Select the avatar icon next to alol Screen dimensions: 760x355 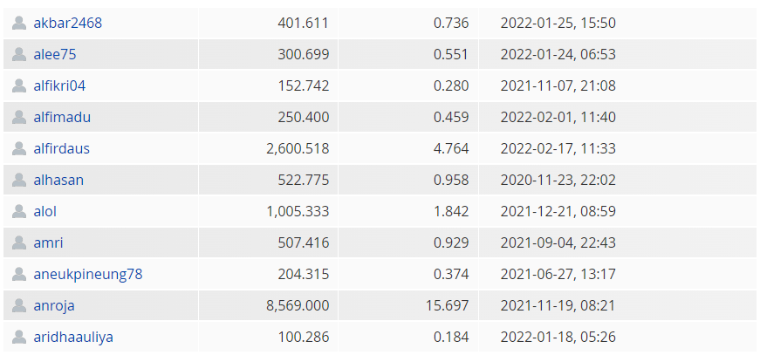pos(19,212)
